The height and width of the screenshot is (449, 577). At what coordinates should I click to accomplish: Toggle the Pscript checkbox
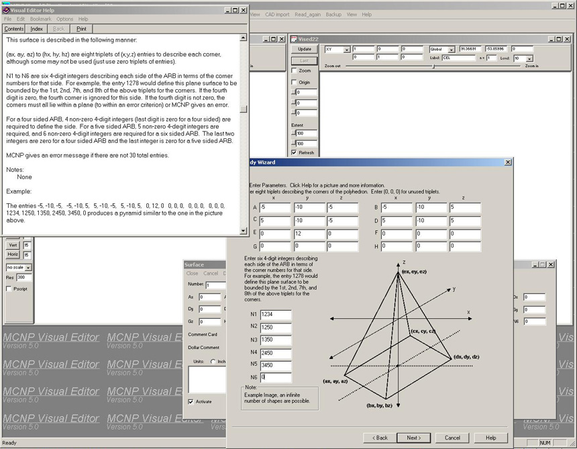point(9,289)
